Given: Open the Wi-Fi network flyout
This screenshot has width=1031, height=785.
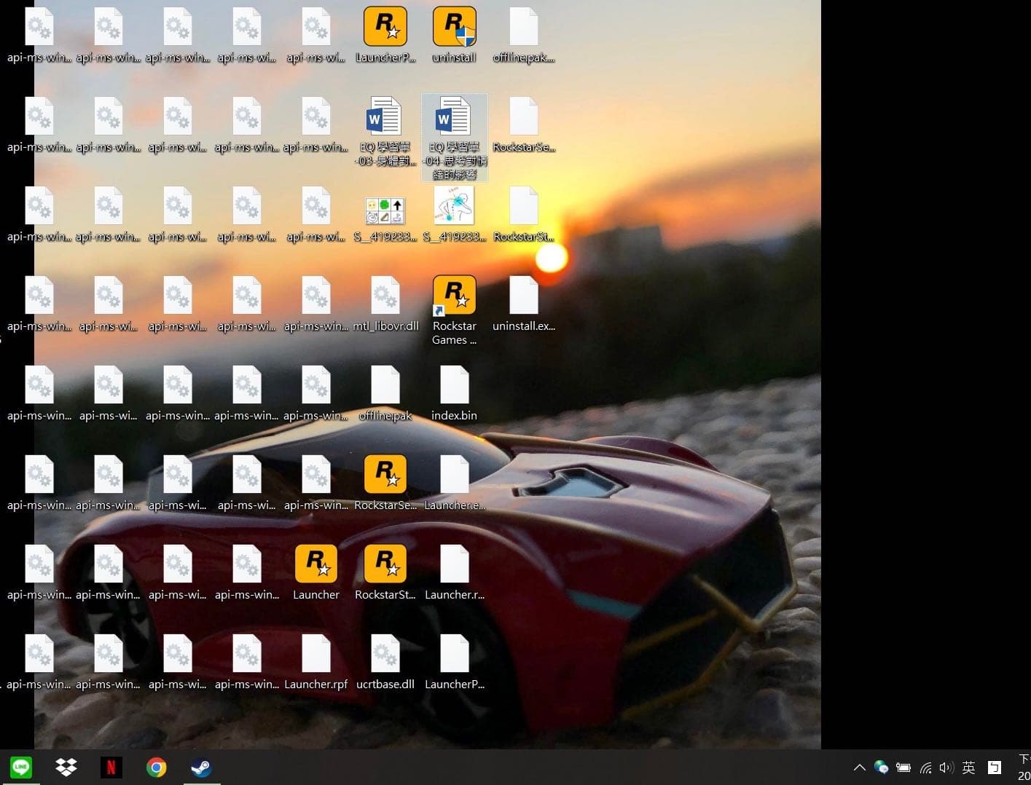Looking at the screenshot, I should pos(925,767).
